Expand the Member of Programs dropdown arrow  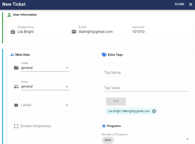point(187,139)
